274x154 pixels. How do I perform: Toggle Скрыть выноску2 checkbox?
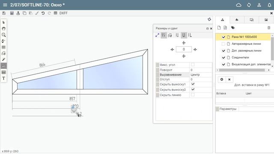tap(193, 89)
